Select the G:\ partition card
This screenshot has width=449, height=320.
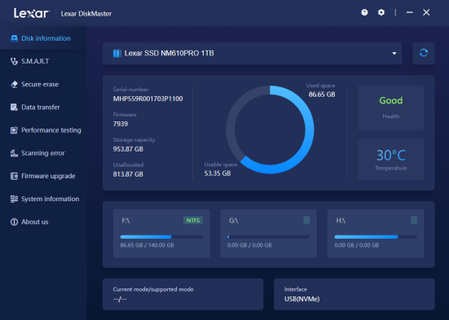tap(269, 233)
